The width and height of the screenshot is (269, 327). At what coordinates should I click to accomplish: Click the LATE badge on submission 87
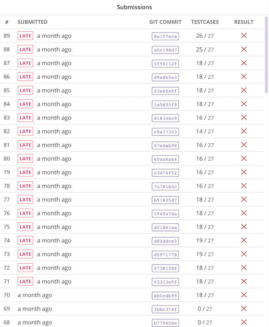pos(25,63)
